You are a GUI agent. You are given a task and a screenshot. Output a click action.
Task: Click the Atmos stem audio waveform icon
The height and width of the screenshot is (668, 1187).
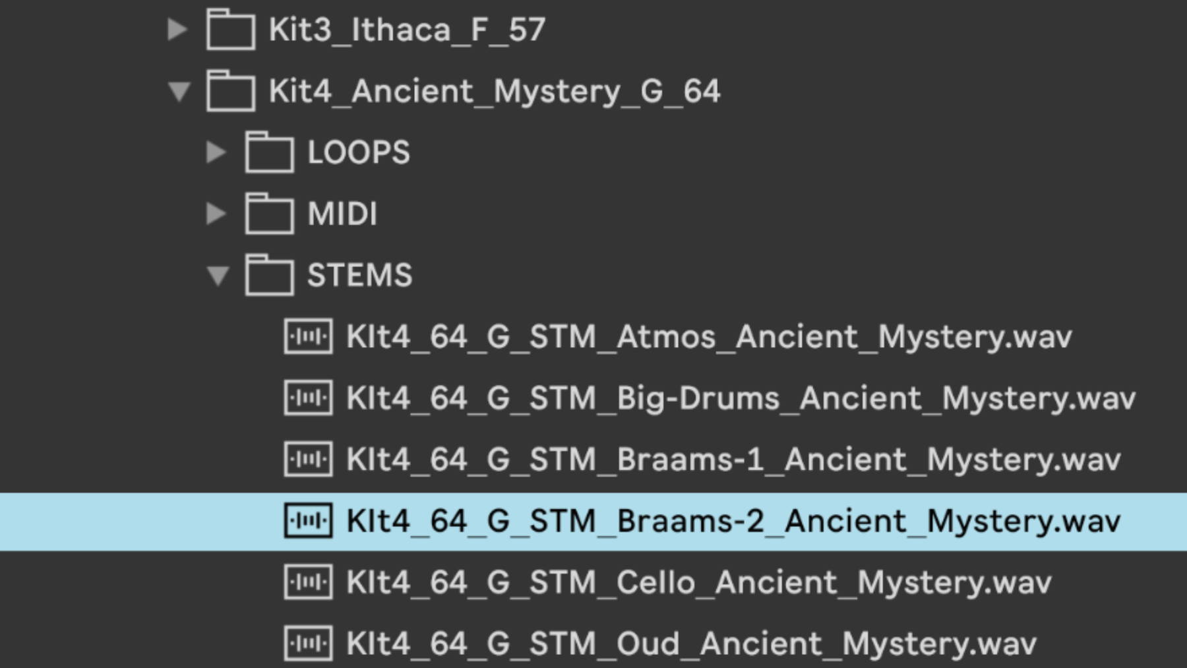point(308,336)
